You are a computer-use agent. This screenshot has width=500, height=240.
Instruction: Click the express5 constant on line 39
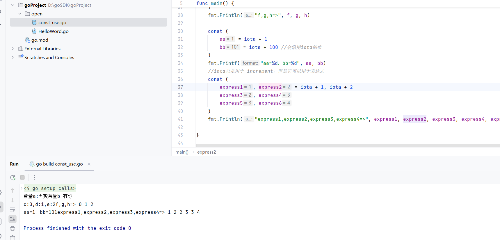coord(231,103)
